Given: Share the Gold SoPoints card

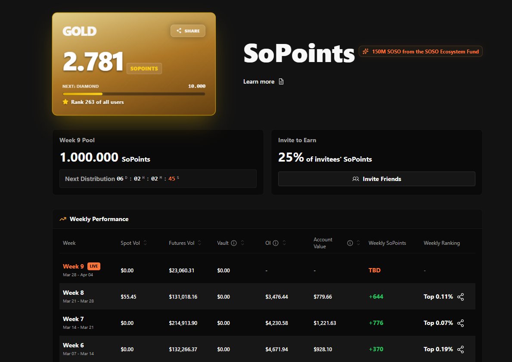Looking at the screenshot, I should (188, 31).
